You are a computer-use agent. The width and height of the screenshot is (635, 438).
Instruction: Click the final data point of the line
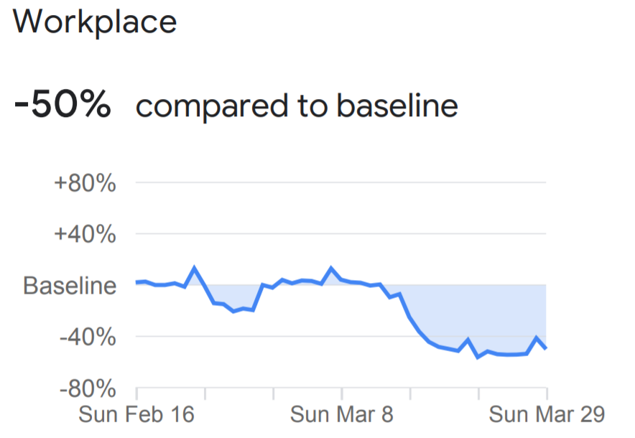pos(547,349)
